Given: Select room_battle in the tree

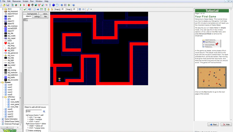Looking at the screenshot, I should coord(15,102).
